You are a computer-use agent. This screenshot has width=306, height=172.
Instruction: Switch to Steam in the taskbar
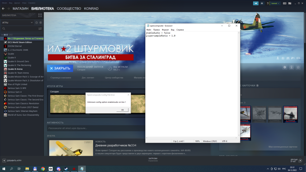66,169
